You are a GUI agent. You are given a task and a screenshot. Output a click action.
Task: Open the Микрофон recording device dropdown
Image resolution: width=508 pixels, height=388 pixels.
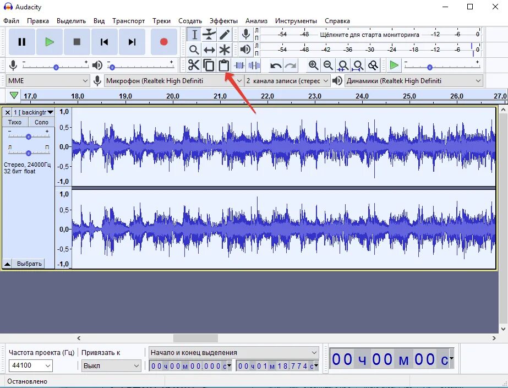click(174, 81)
